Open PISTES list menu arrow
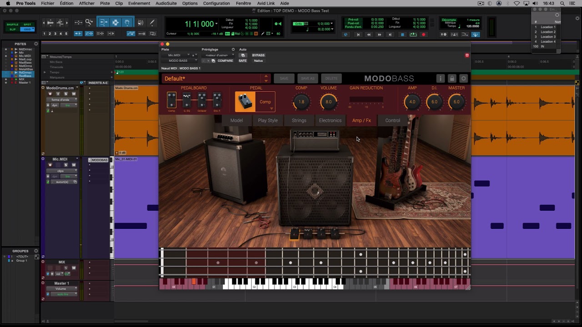The width and height of the screenshot is (582, 327). tap(36, 44)
